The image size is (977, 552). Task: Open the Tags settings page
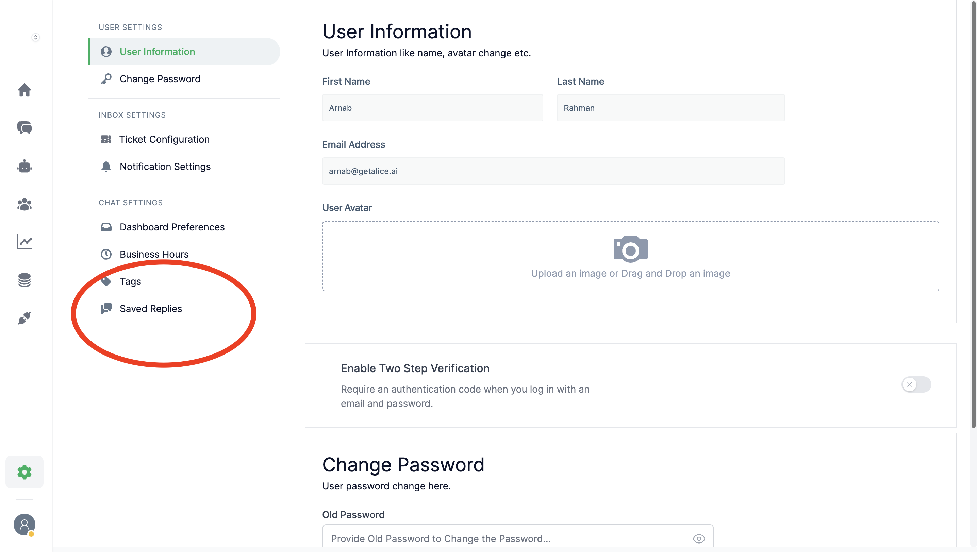pos(130,281)
